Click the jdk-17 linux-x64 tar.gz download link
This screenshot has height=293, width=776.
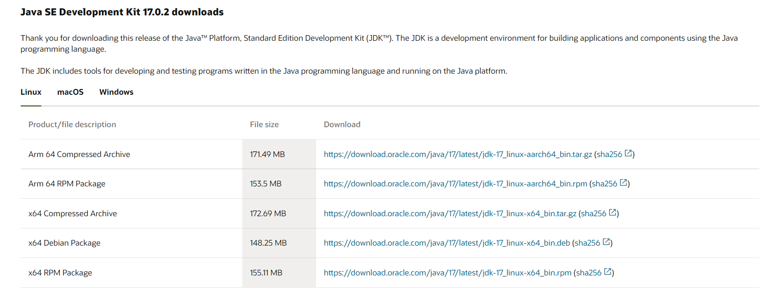[x=450, y=214]
